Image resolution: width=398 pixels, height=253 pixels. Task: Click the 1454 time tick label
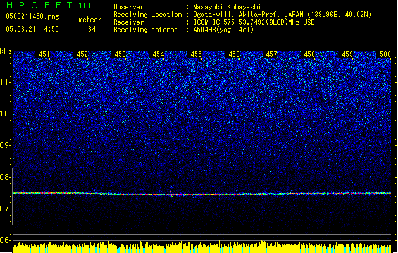pos(157,55)
